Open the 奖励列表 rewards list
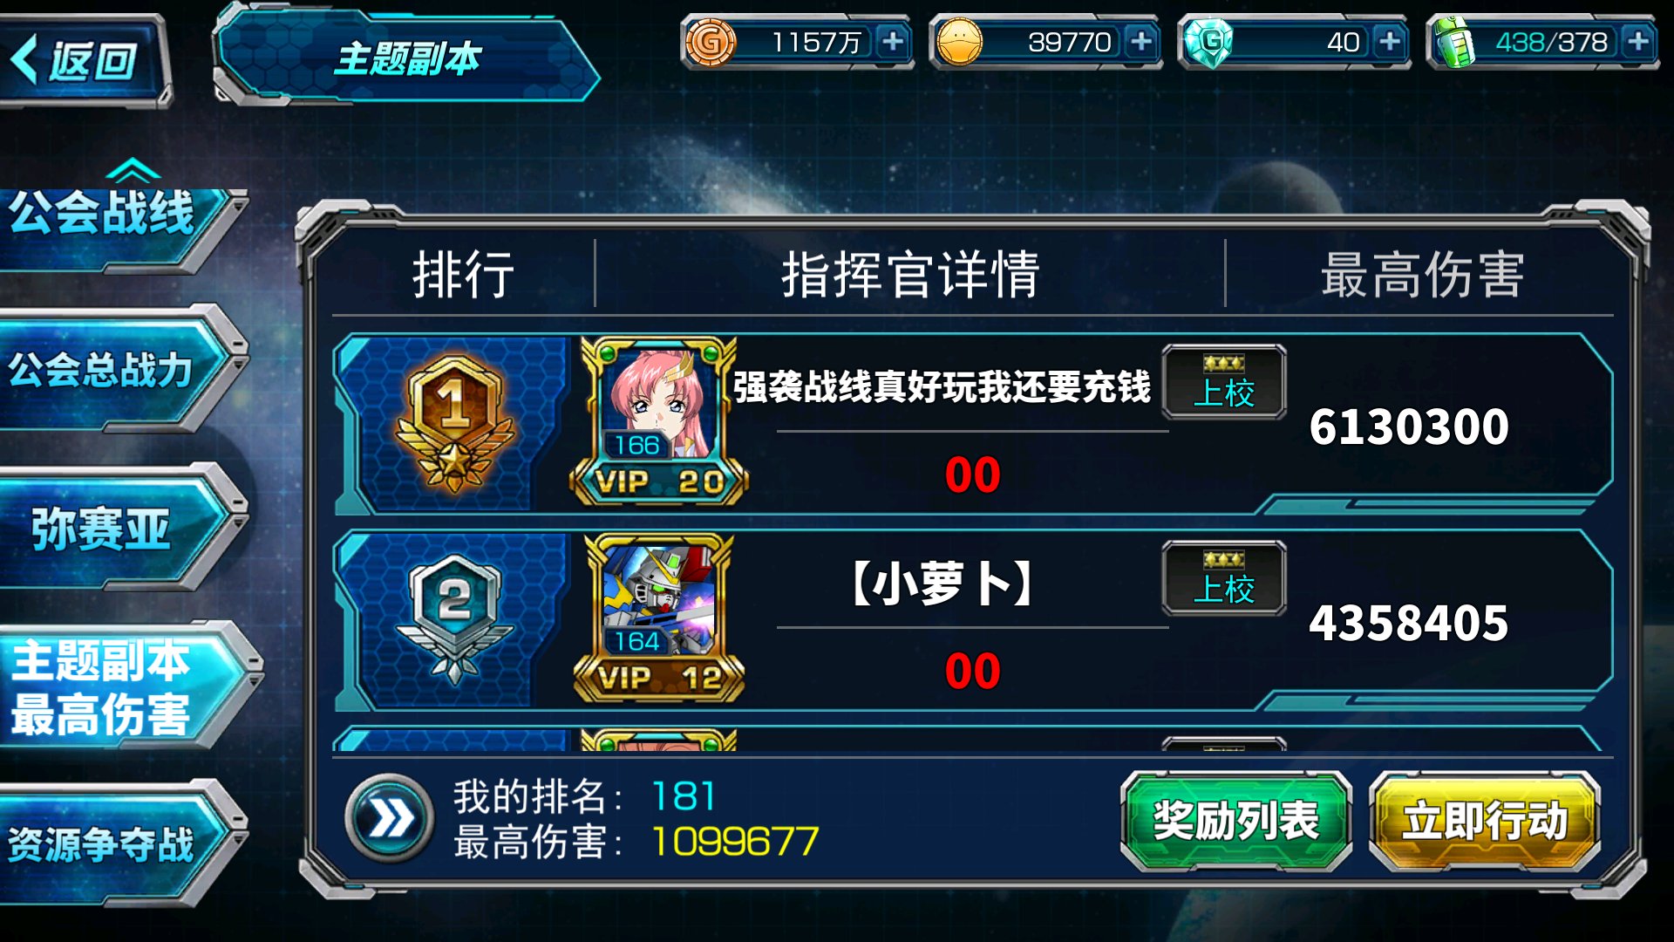The width and height of the screenshot is (1674, 942). coord(1235,820)
